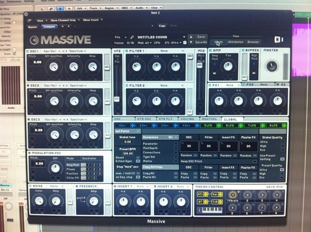The height and width of the screenshot is (232, 311).
Task: Toggle the OSC1 power button
Action: [28, 51]
